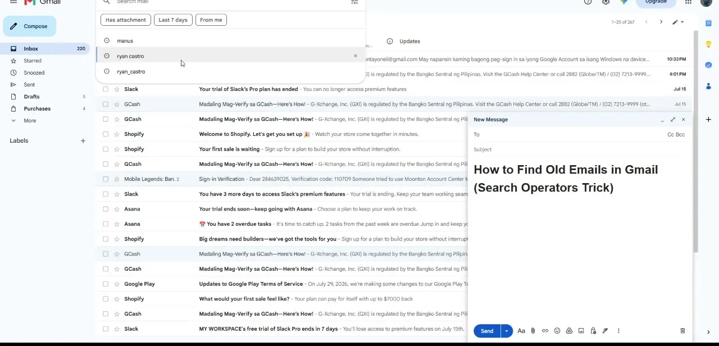The height and width of the screenshot is (346, 719).
Task: Open more options in compose toolbar
Action: pyautogui.click(x=618, y=331)
